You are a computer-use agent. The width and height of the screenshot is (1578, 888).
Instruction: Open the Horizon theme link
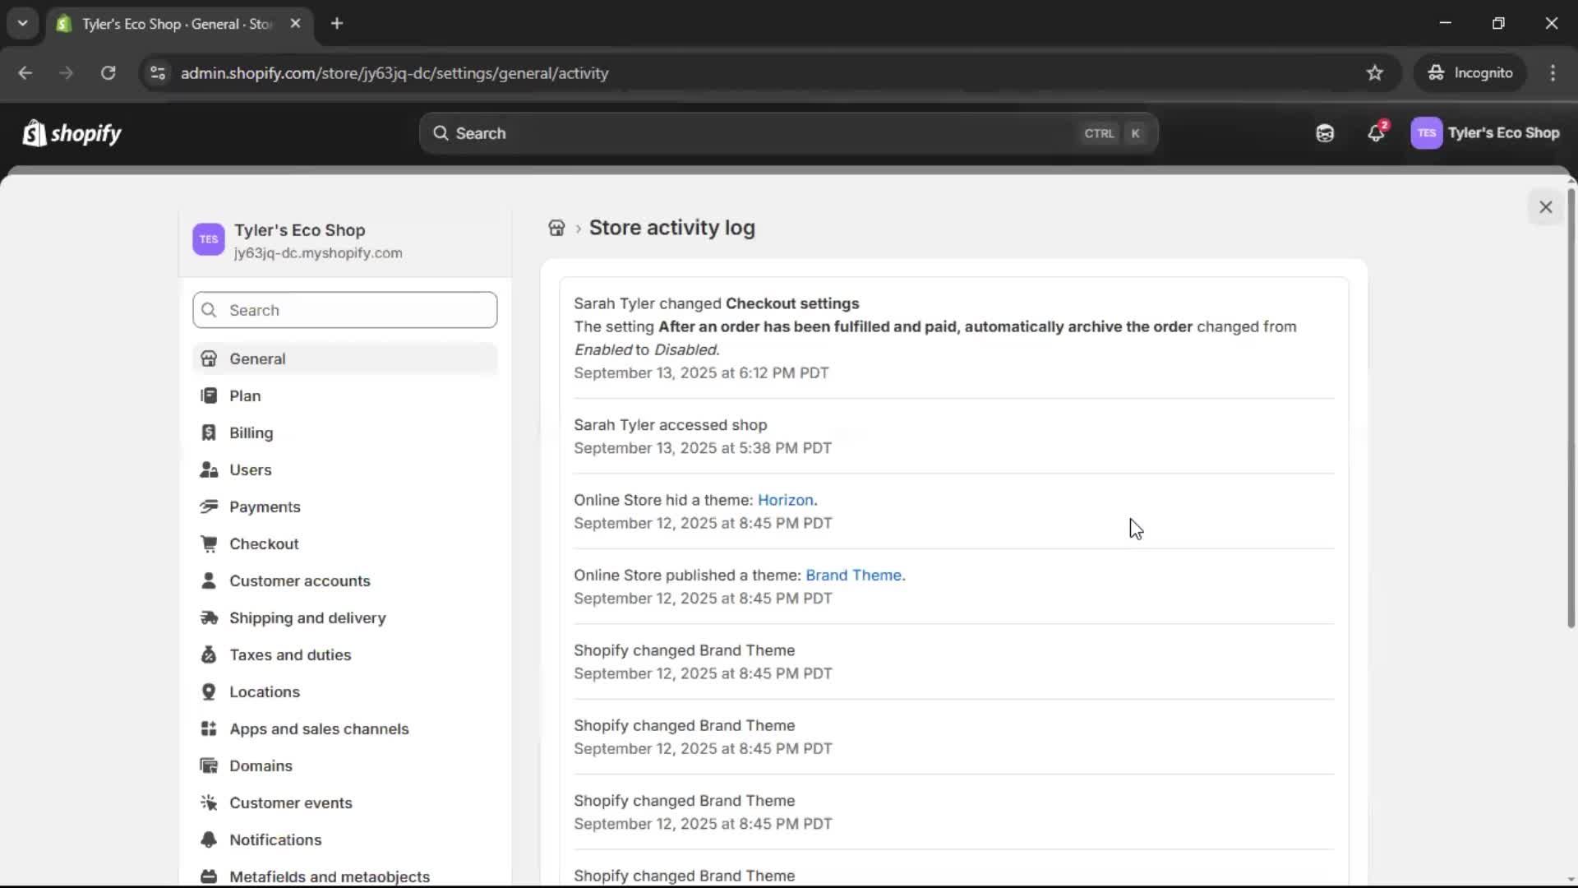(785, 499)
